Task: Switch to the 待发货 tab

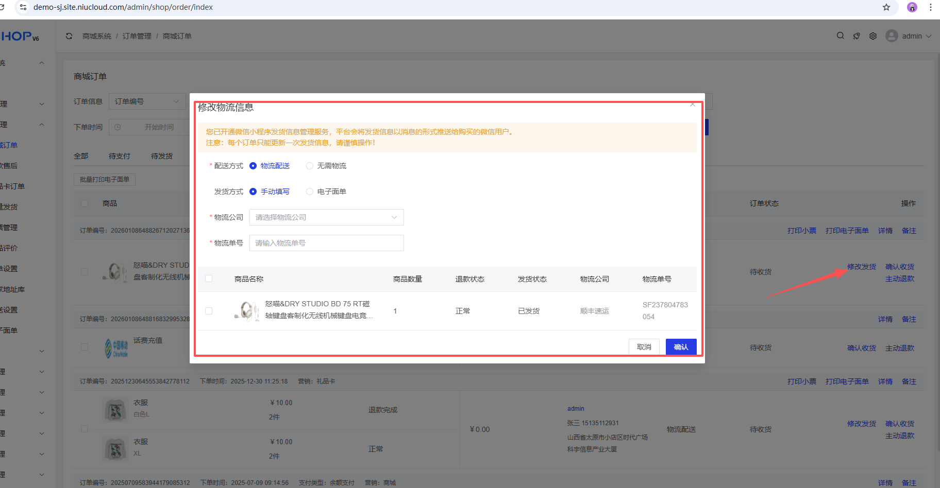Action: click(161, 156)
